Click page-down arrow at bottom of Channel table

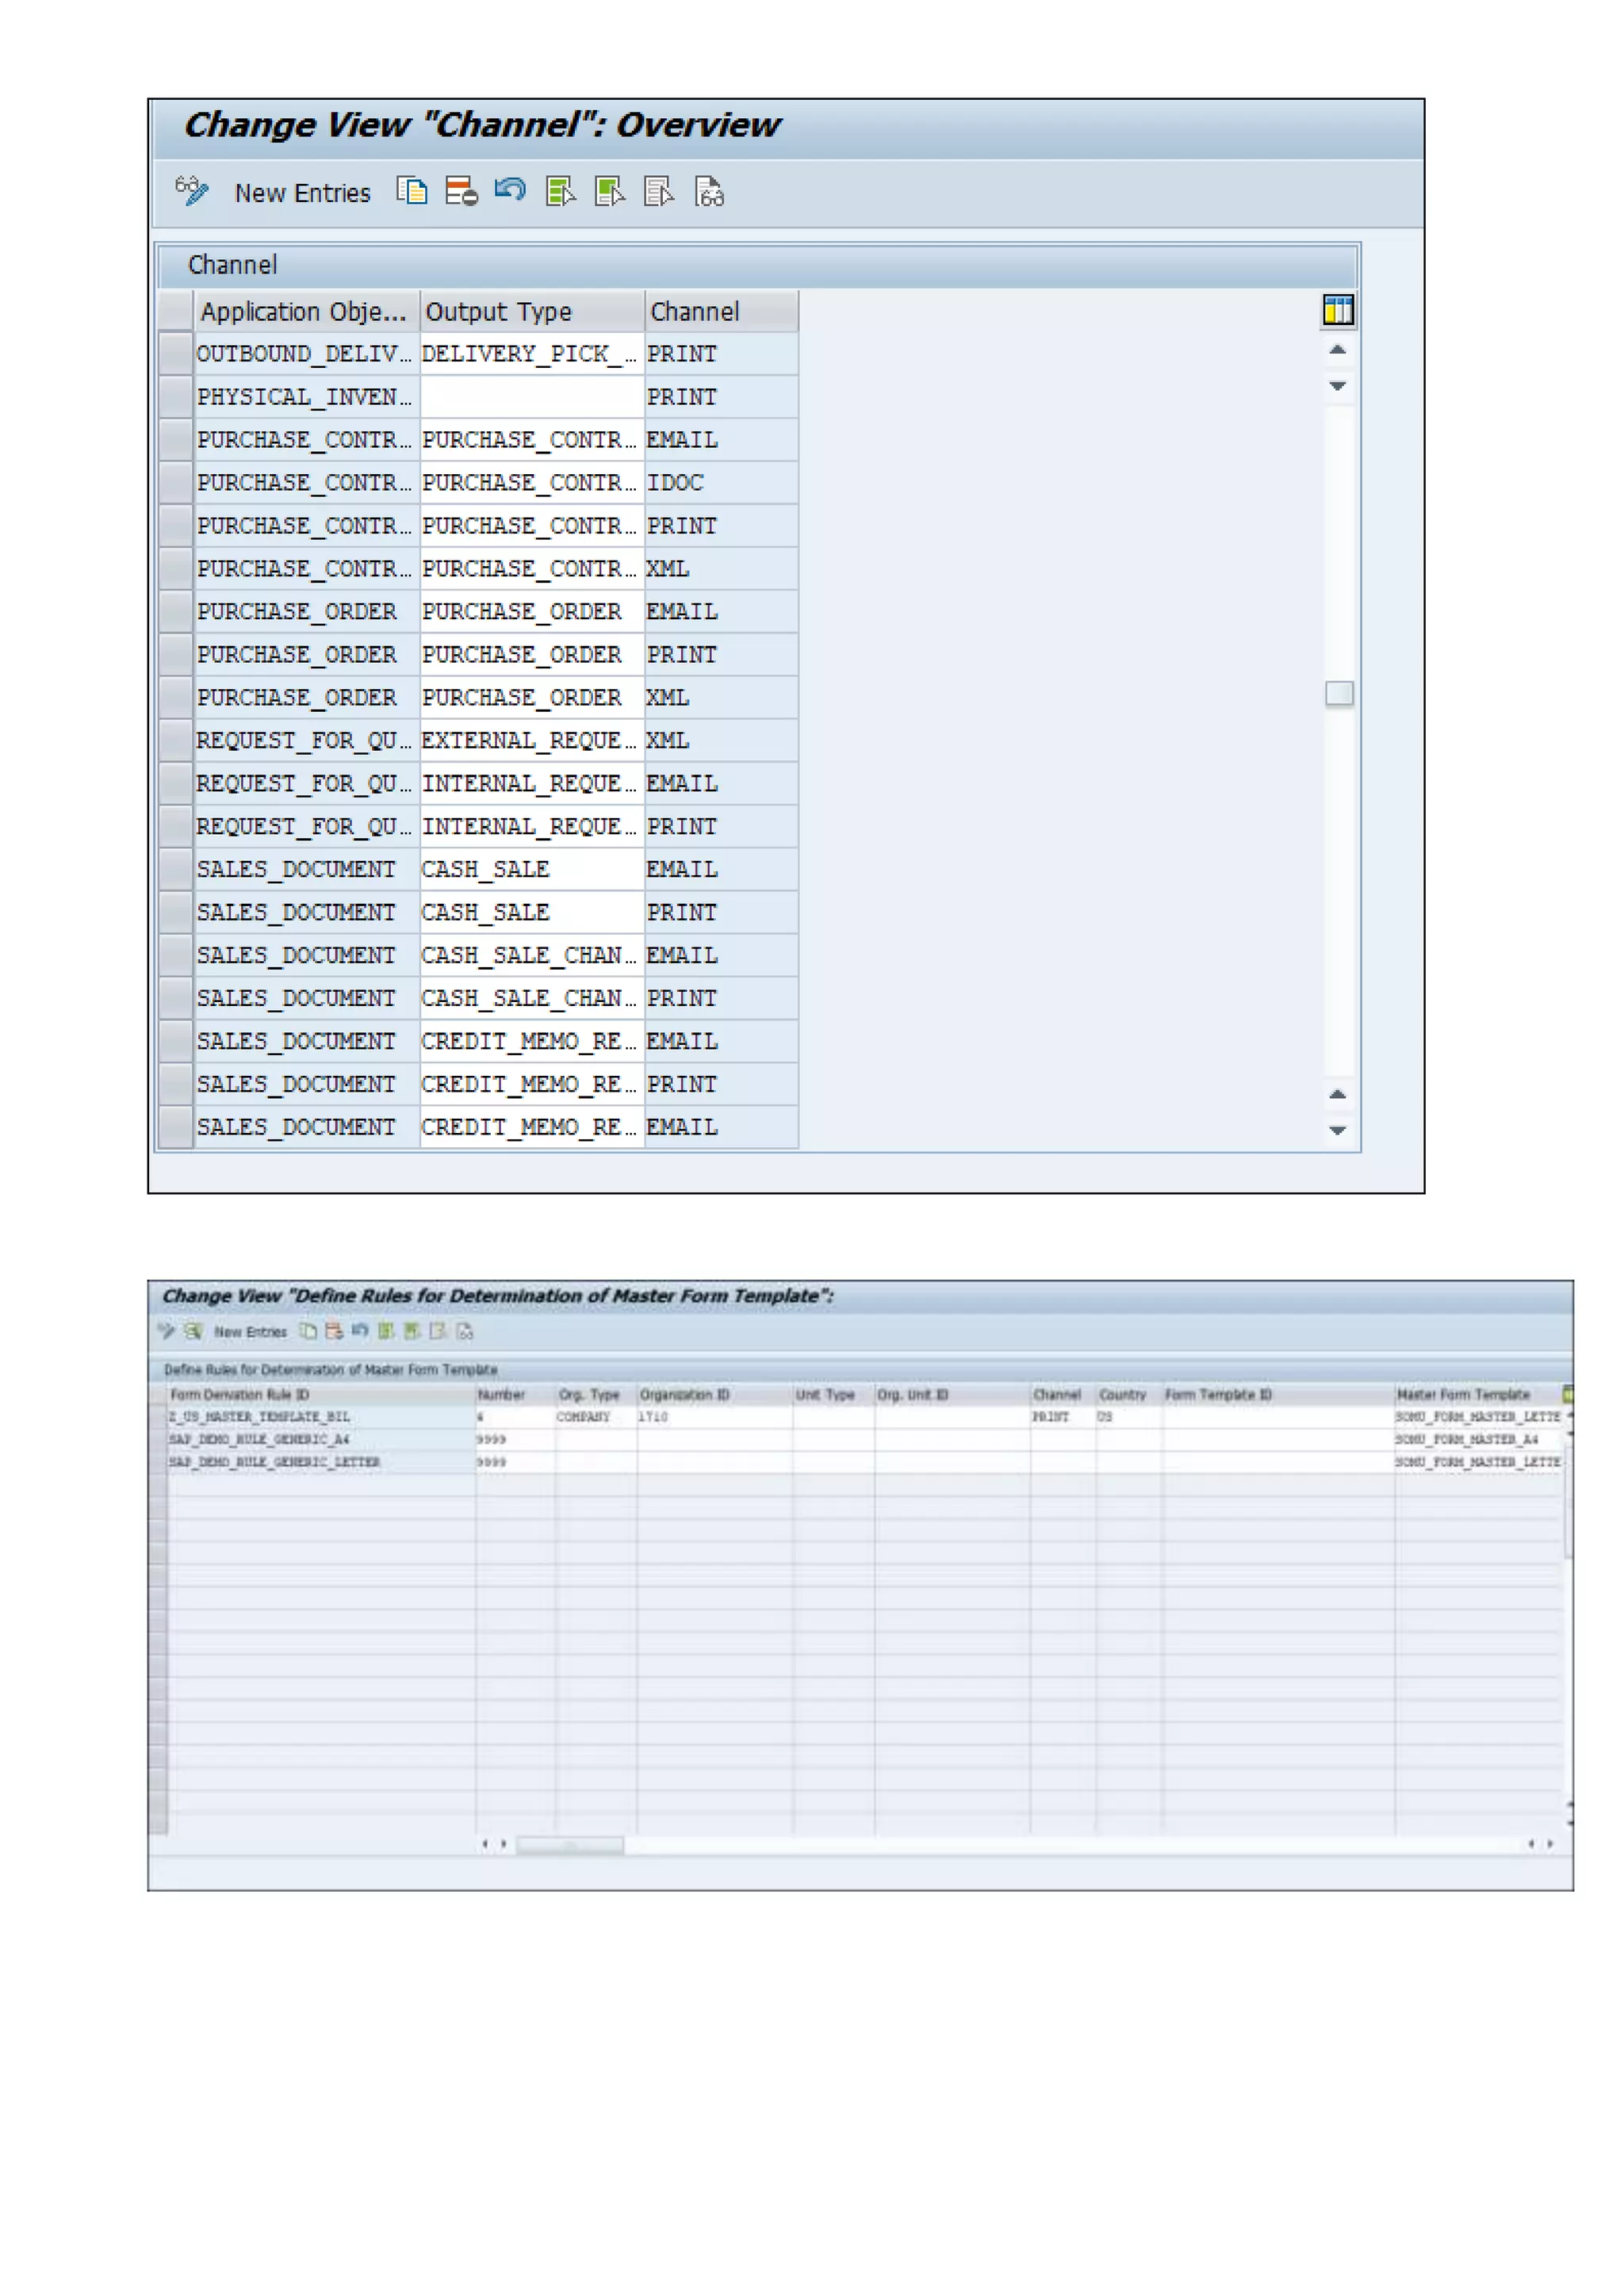[x=1338, y=1130]
